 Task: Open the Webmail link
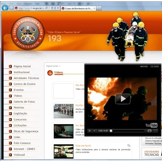19,155
